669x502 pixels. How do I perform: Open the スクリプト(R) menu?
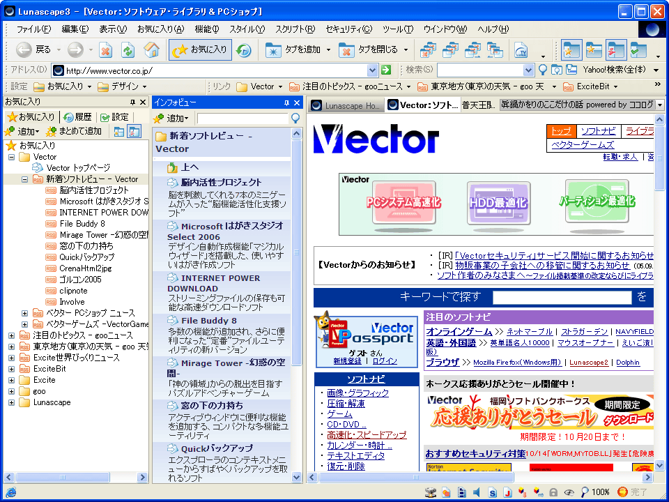295,29
